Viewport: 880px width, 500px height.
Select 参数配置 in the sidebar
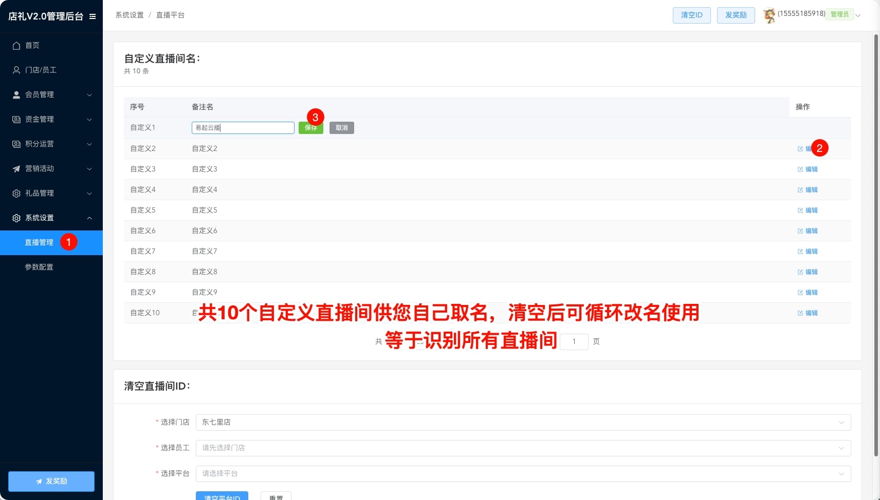tap(39, 267)
